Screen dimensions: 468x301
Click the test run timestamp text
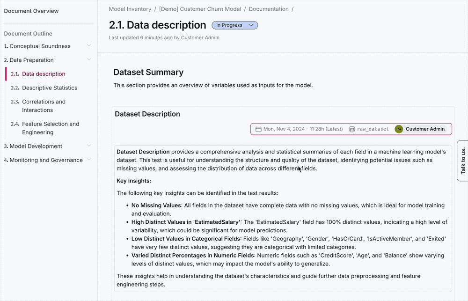tap(303, 129)
